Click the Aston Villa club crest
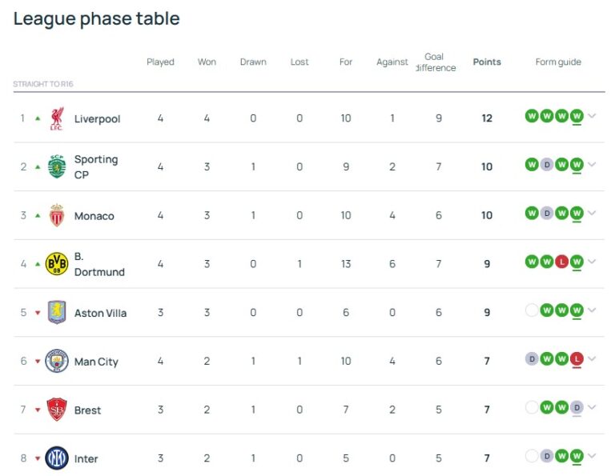The width and height of the screenshot is (615, 476). pos(56,313)
